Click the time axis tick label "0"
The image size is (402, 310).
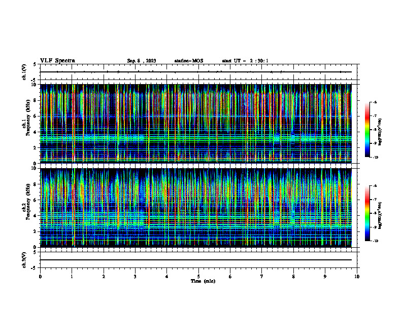(x=40, y=277)
